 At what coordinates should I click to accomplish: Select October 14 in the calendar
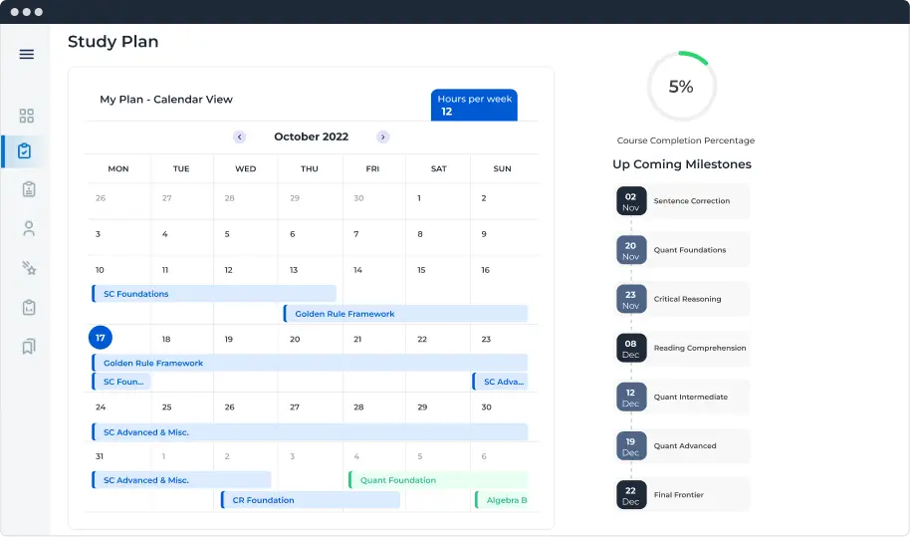[357, 271]
